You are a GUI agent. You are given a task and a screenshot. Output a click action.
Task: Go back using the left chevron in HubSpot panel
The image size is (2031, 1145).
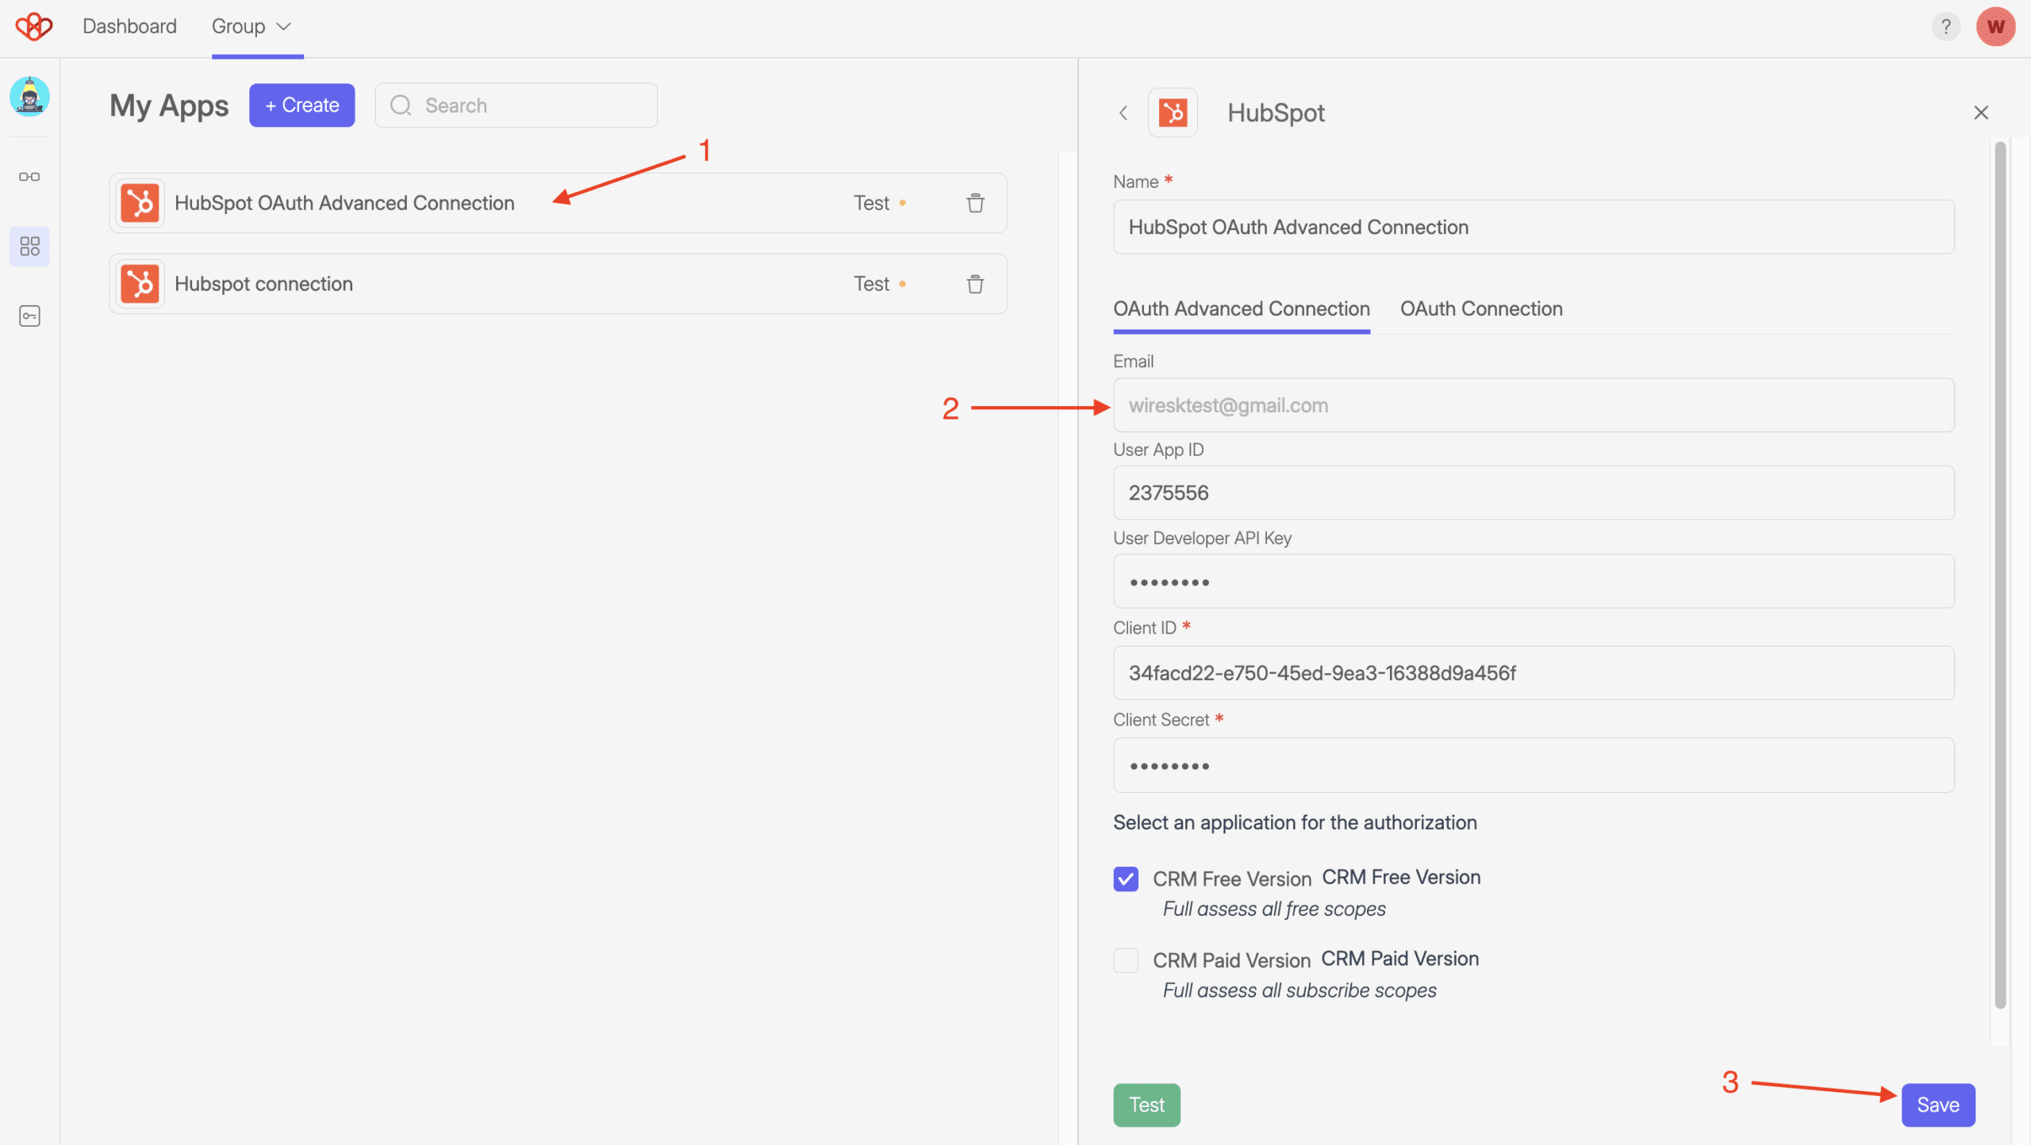1123,113
